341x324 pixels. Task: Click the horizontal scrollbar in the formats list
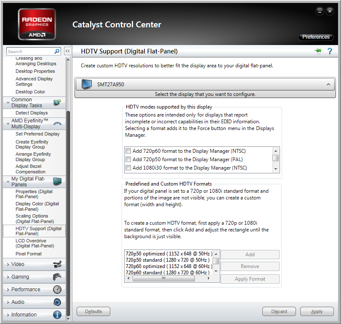tap(164, 279)
